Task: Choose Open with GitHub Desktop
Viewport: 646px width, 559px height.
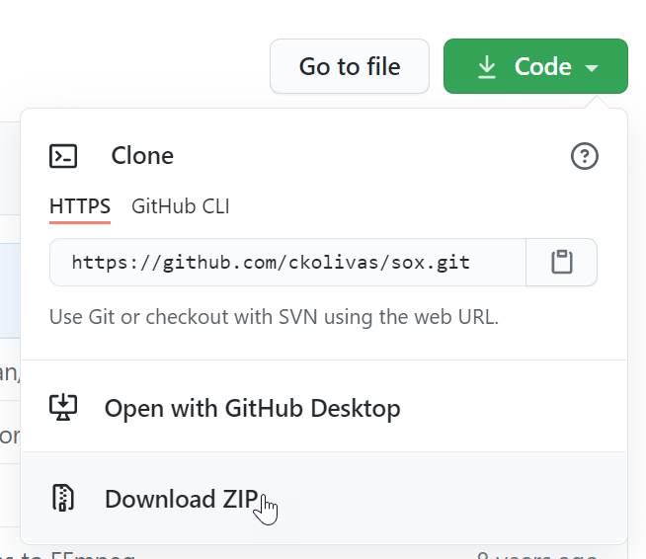Action: tap(252, 407)
